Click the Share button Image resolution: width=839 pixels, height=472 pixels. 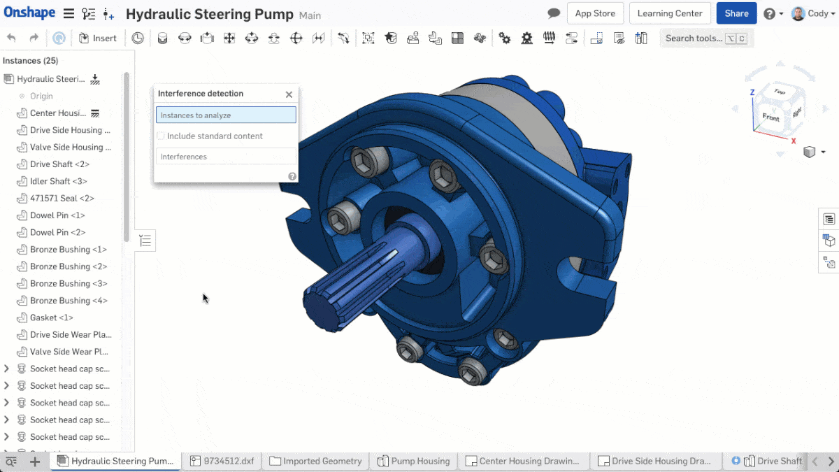(736, 13)
